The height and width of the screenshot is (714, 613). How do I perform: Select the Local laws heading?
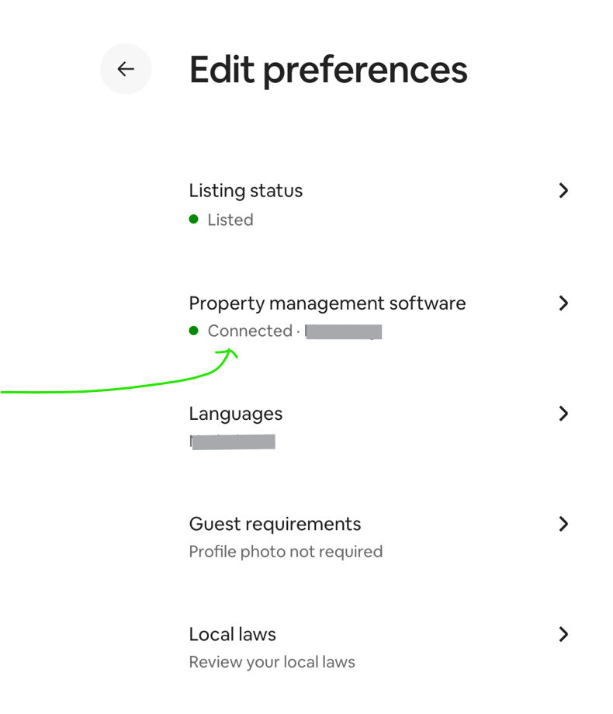[x=232, y=634]
